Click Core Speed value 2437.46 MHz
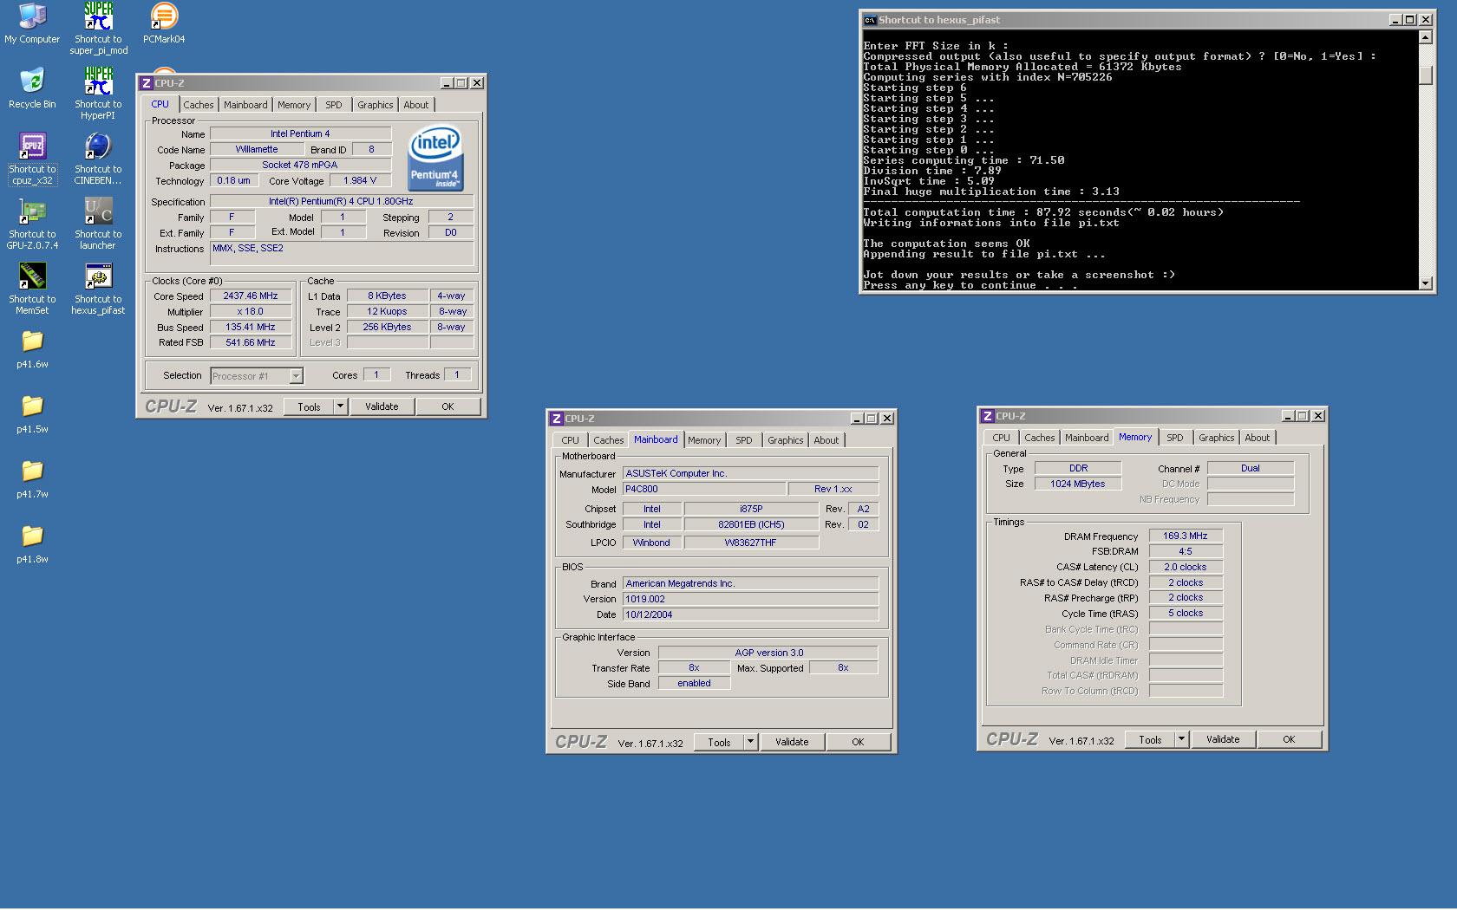 coord(251,296)
